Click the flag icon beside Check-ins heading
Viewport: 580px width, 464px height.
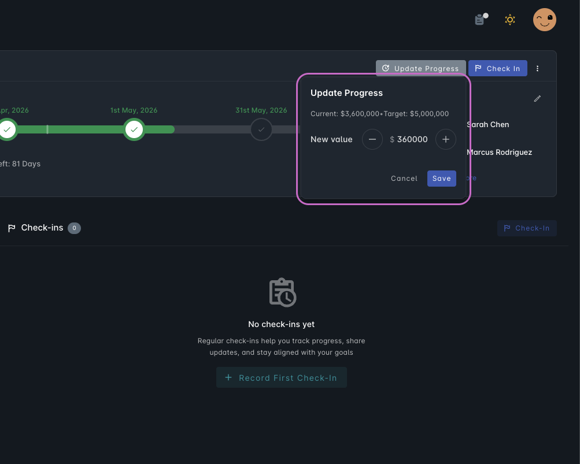pos(11,228)
